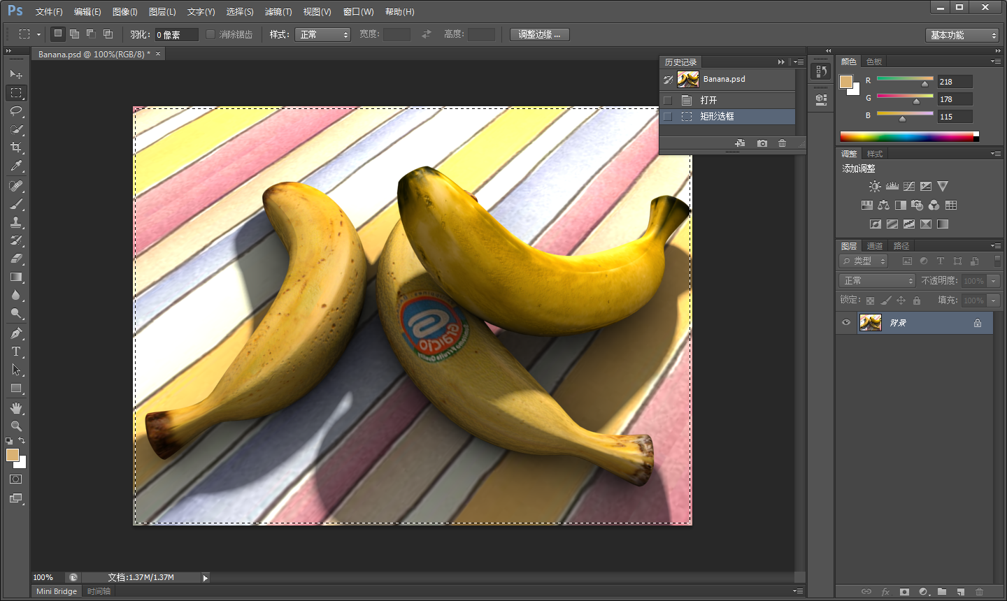The width and height of the screenshot is (1007, 601).
Task: Select Intersect with Selection mode
Action: pos(108,34)
